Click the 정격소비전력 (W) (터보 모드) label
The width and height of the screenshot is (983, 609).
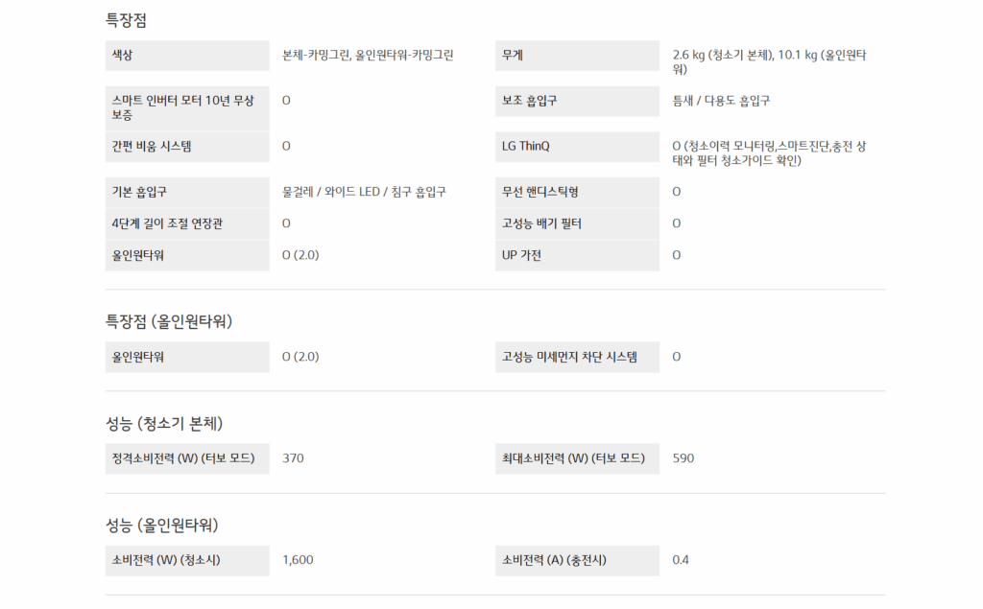pos(183,458)
